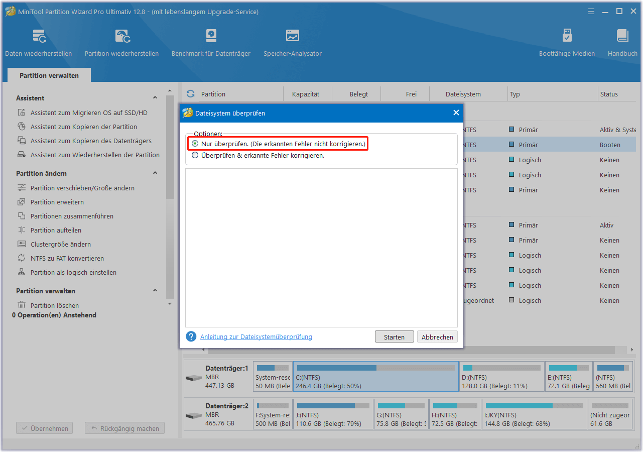Click the Datenträger:1 disk icon

coord(193,378)
